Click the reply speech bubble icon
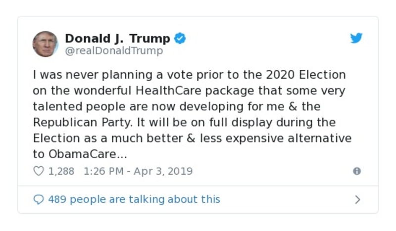This screenshot has width=396, height=231. pyautogui.click(x=38, y=199)
